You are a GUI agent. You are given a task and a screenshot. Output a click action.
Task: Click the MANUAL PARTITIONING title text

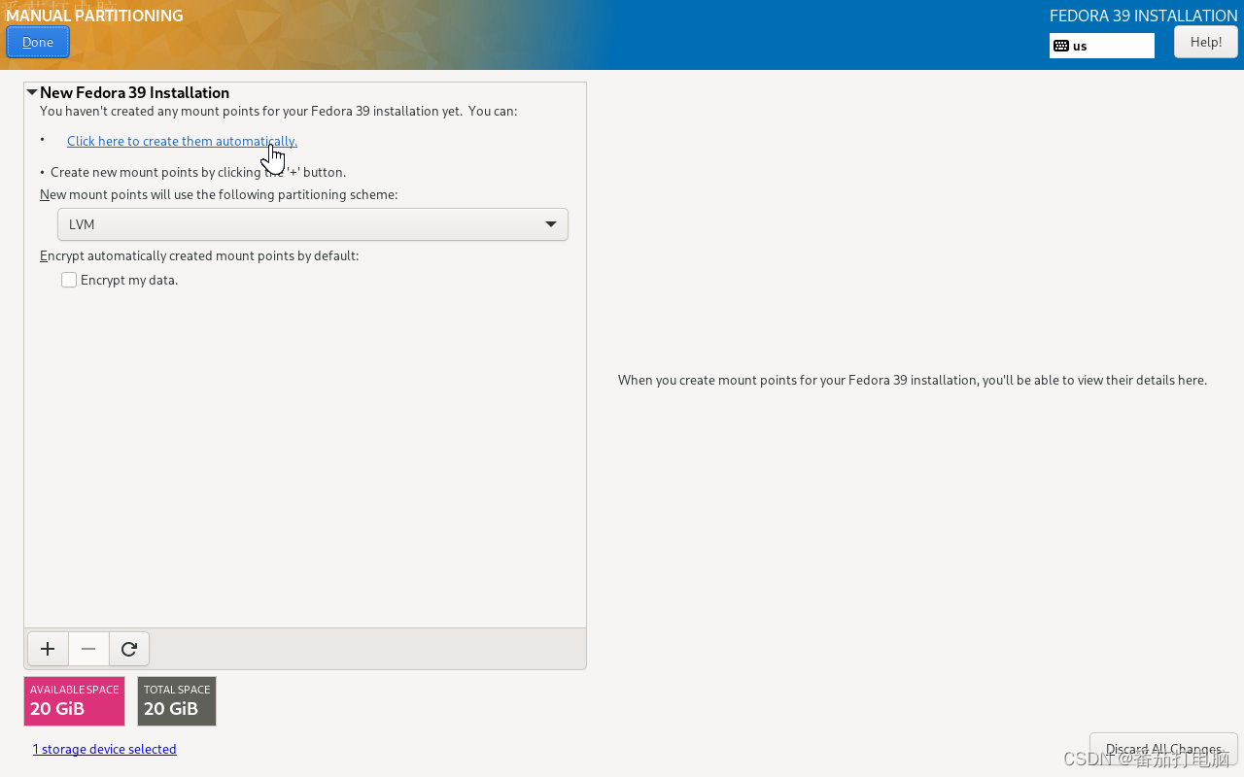[x=94, y=16]
